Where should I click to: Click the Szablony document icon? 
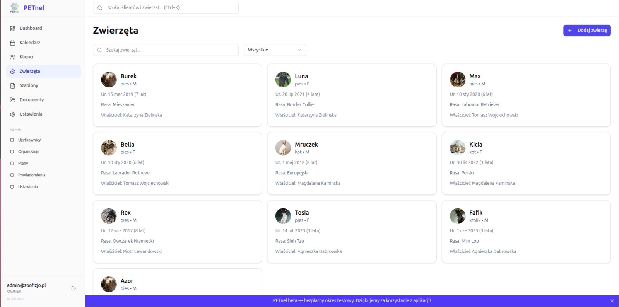(x=13, y=86)
